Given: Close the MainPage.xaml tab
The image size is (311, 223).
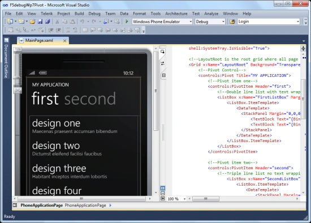Looking at the screenshot, I should (x=65, y=41).
